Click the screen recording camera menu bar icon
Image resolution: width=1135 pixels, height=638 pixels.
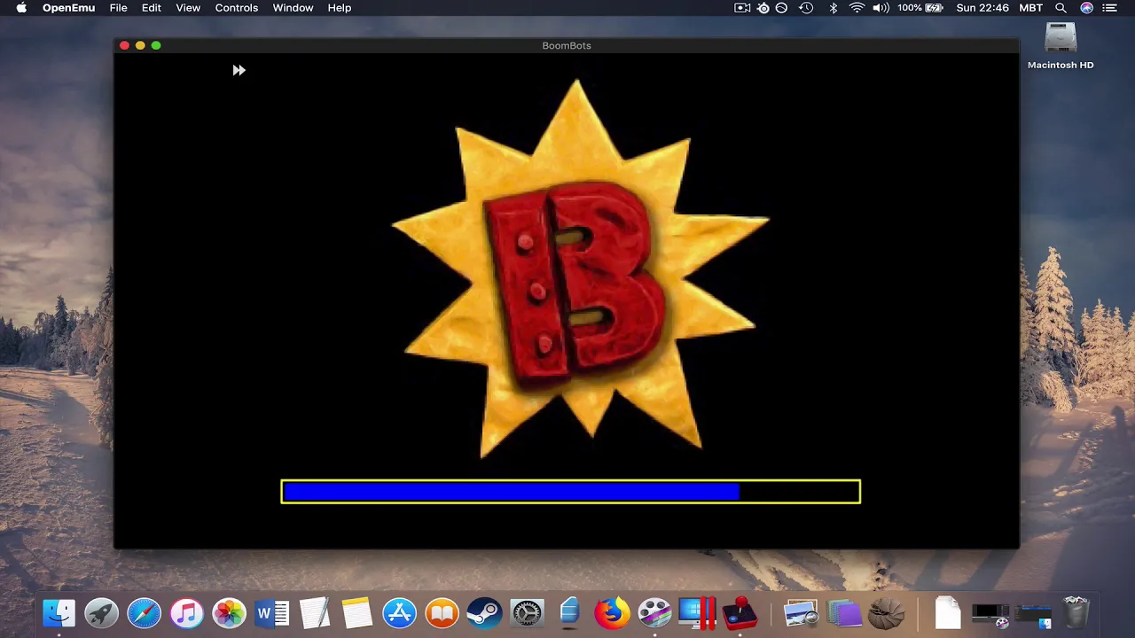pyautogui.click(x=743, y=8)
